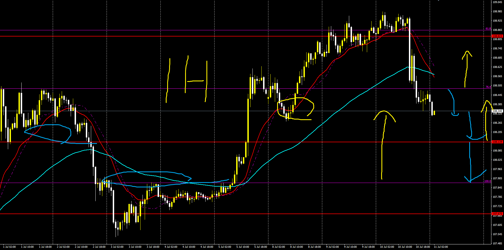Viewport: 504px width, 250px height.
Task: Click the 11 Jul 02:00 time label
Action: tap(441, 247)
